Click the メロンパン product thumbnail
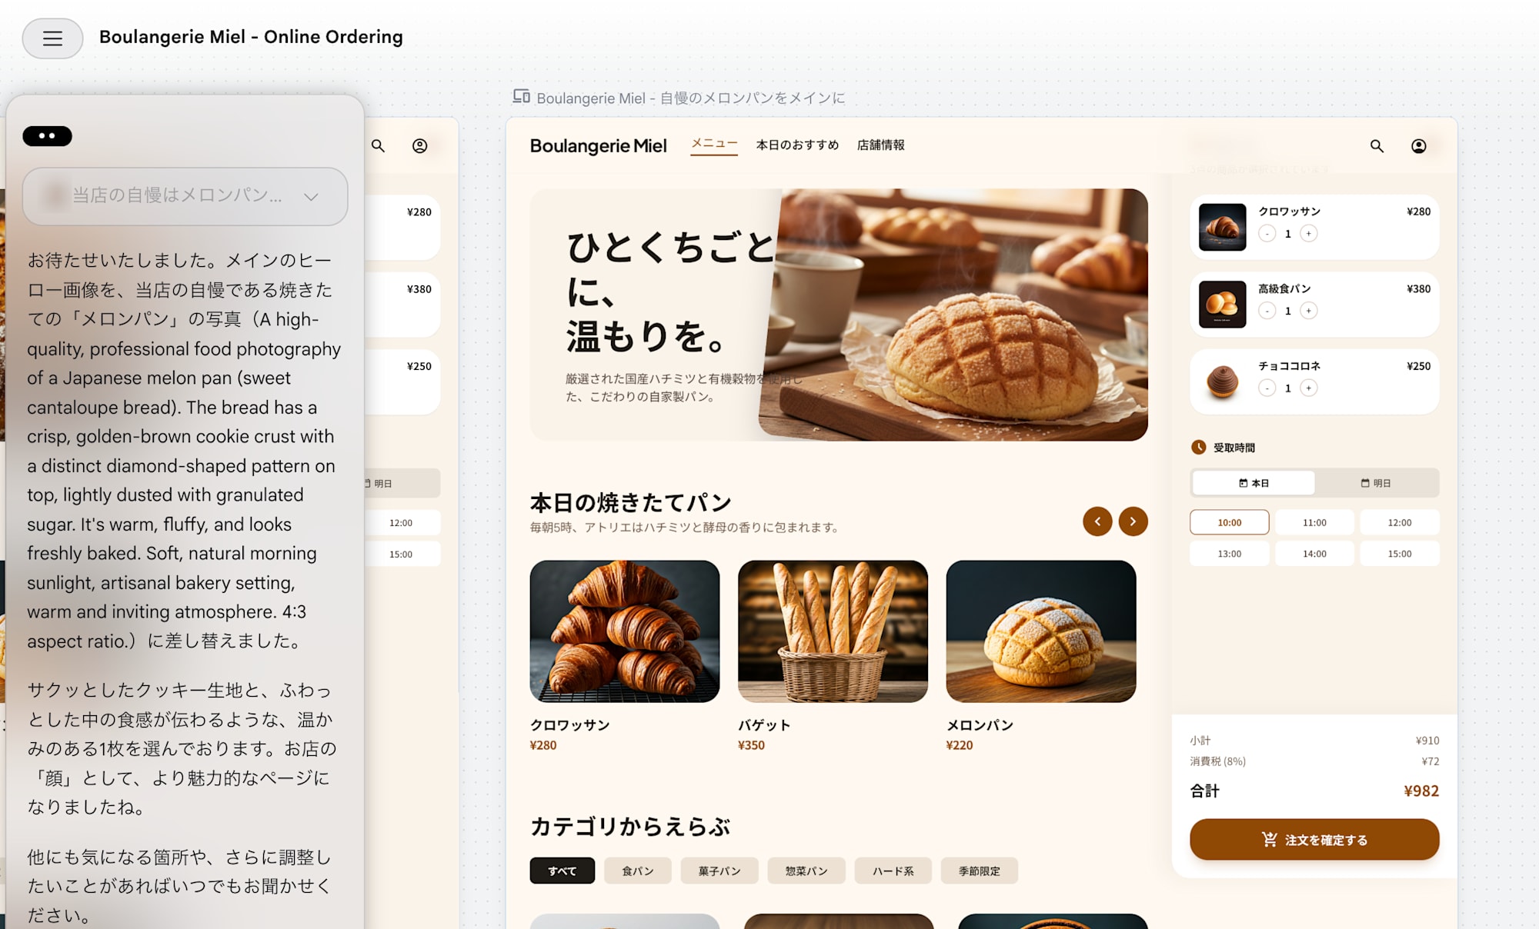1539x929 pixels. (x=1041, y=631)
